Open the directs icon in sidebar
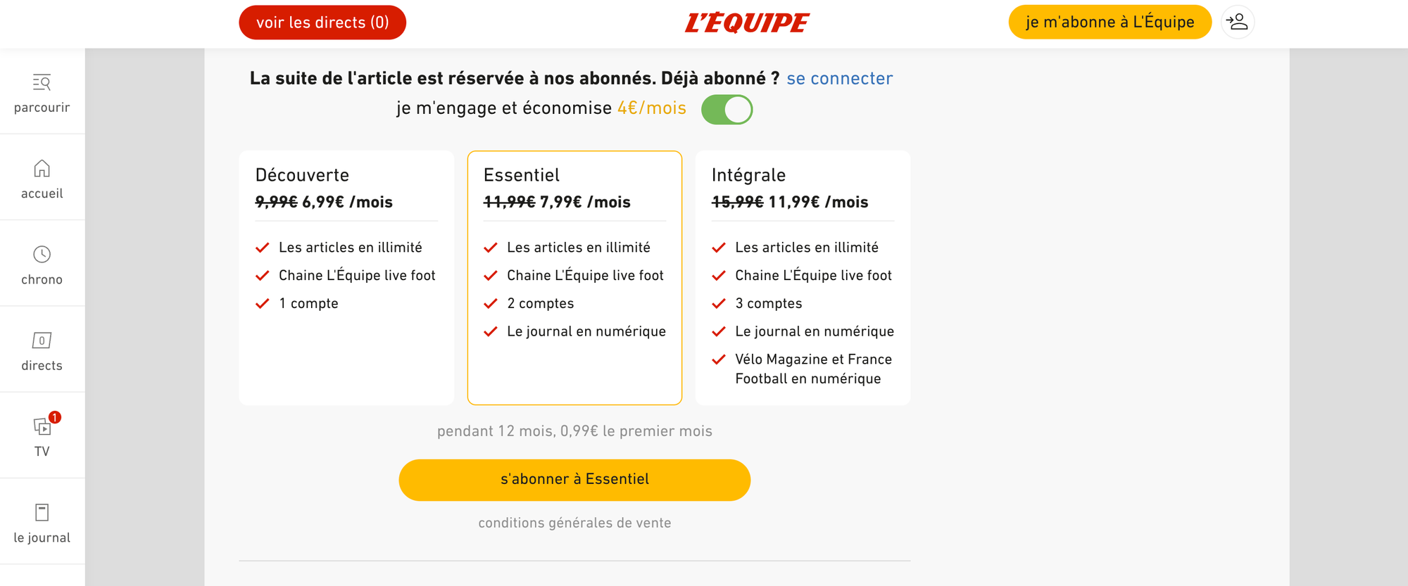1408x586 pixels. pos(42,340)
